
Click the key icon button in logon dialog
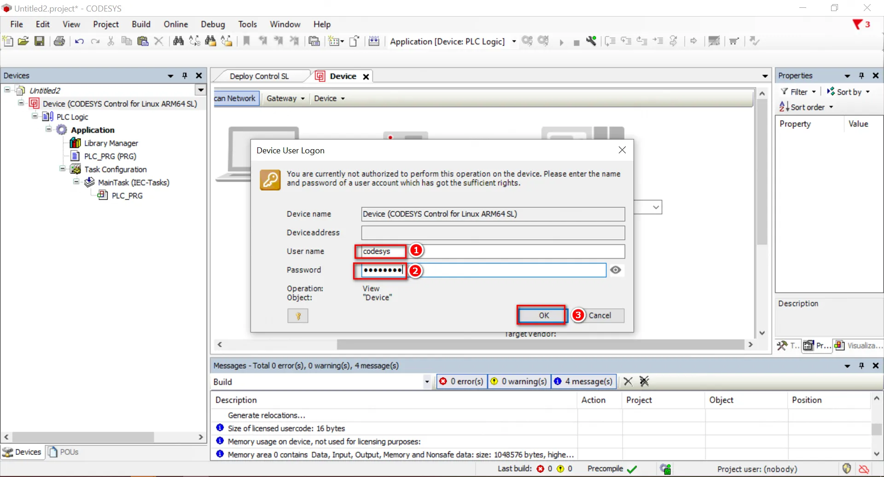(x=298, y=316)
